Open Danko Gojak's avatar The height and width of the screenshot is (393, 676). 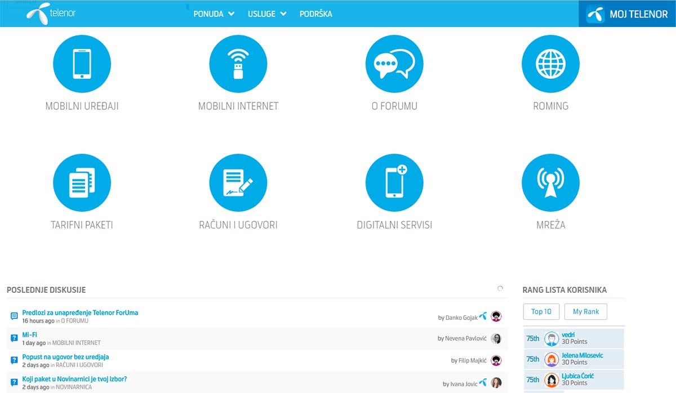(x=496, y=316)
